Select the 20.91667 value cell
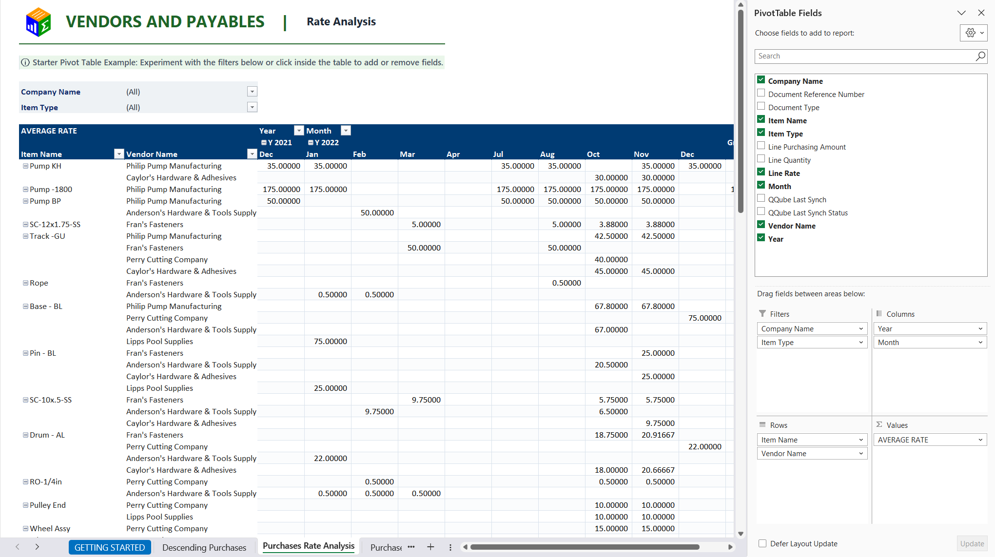 [x=655, y=435]
